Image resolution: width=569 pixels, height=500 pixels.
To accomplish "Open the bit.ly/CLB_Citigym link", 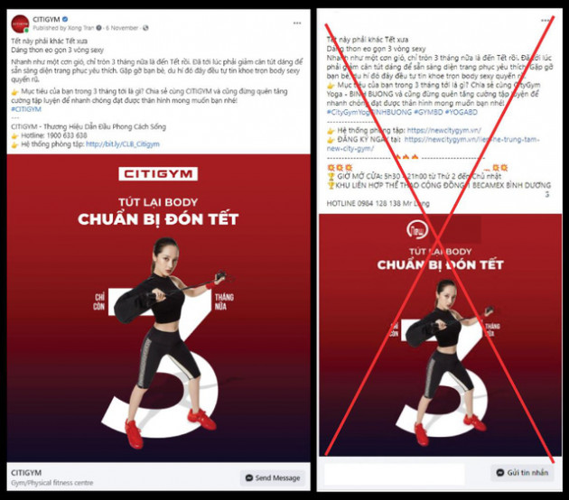I will [x=123, y=144].
